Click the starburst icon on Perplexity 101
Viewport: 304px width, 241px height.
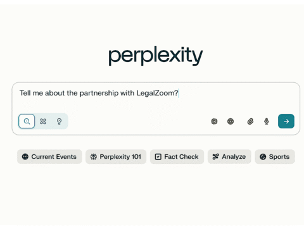click(94, 157)
